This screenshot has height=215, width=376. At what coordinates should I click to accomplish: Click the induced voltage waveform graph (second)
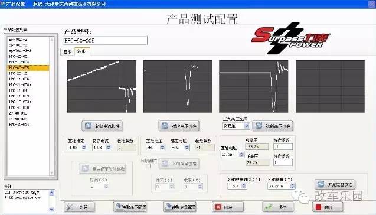178,86
